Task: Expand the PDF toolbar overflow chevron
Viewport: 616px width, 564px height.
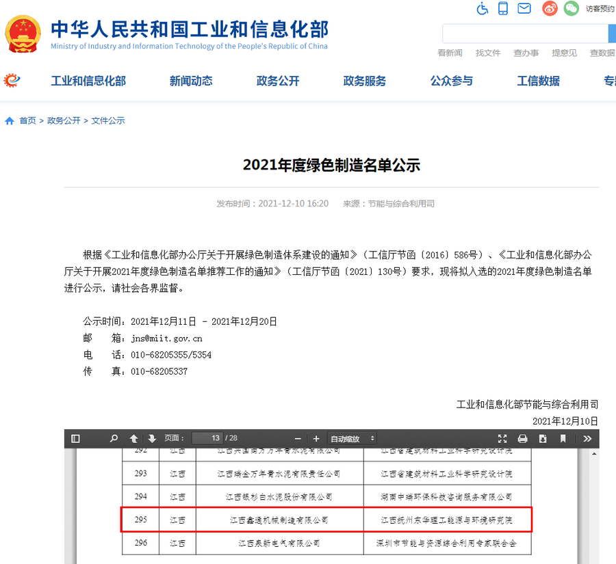Action: [587, 438]
